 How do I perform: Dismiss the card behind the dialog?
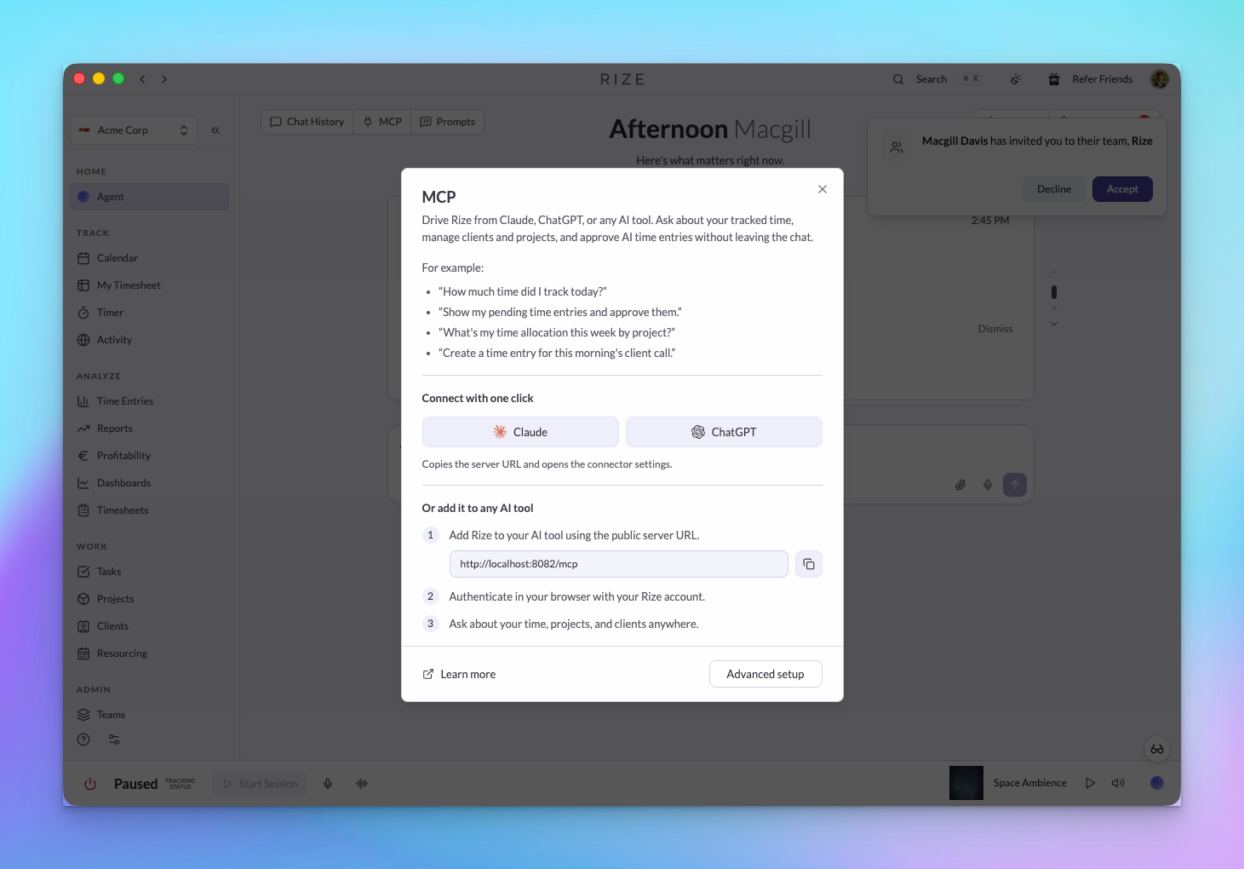click(995, 329)
